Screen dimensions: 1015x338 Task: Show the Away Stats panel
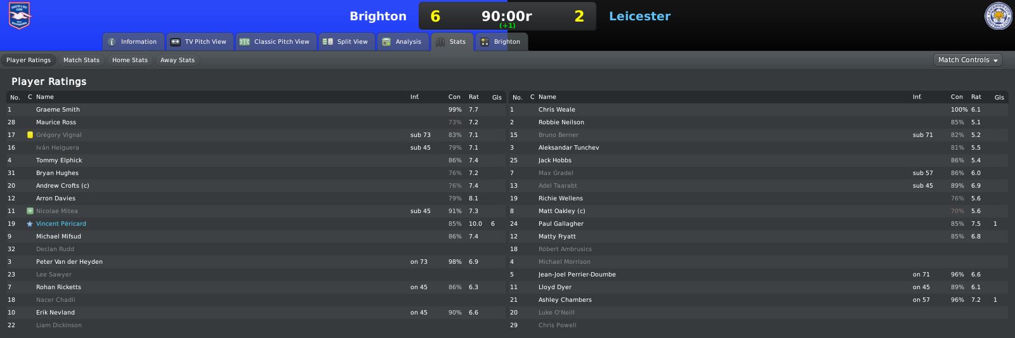(178, 60)
